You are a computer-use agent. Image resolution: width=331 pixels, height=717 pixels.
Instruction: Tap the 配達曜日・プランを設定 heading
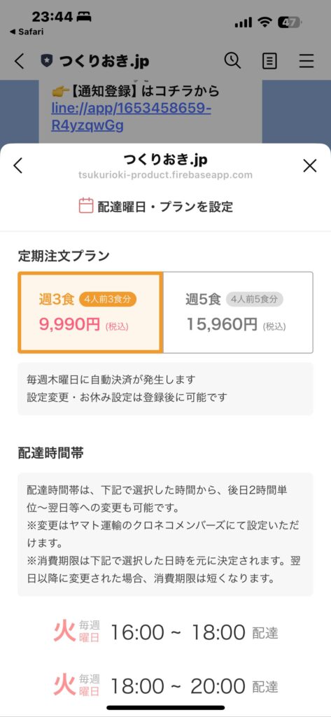(x=165, y=207)
